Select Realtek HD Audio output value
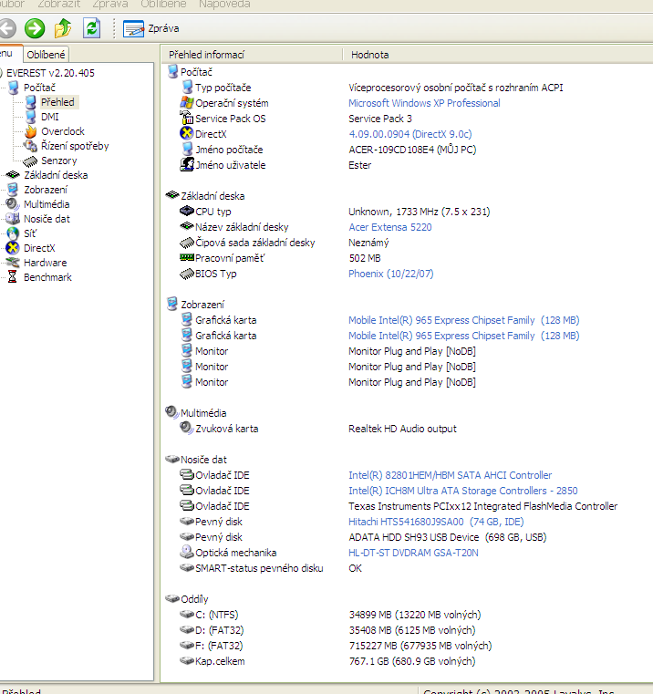Screen dimensions: 653x694 pyautogui.click(x=402, y=429)
